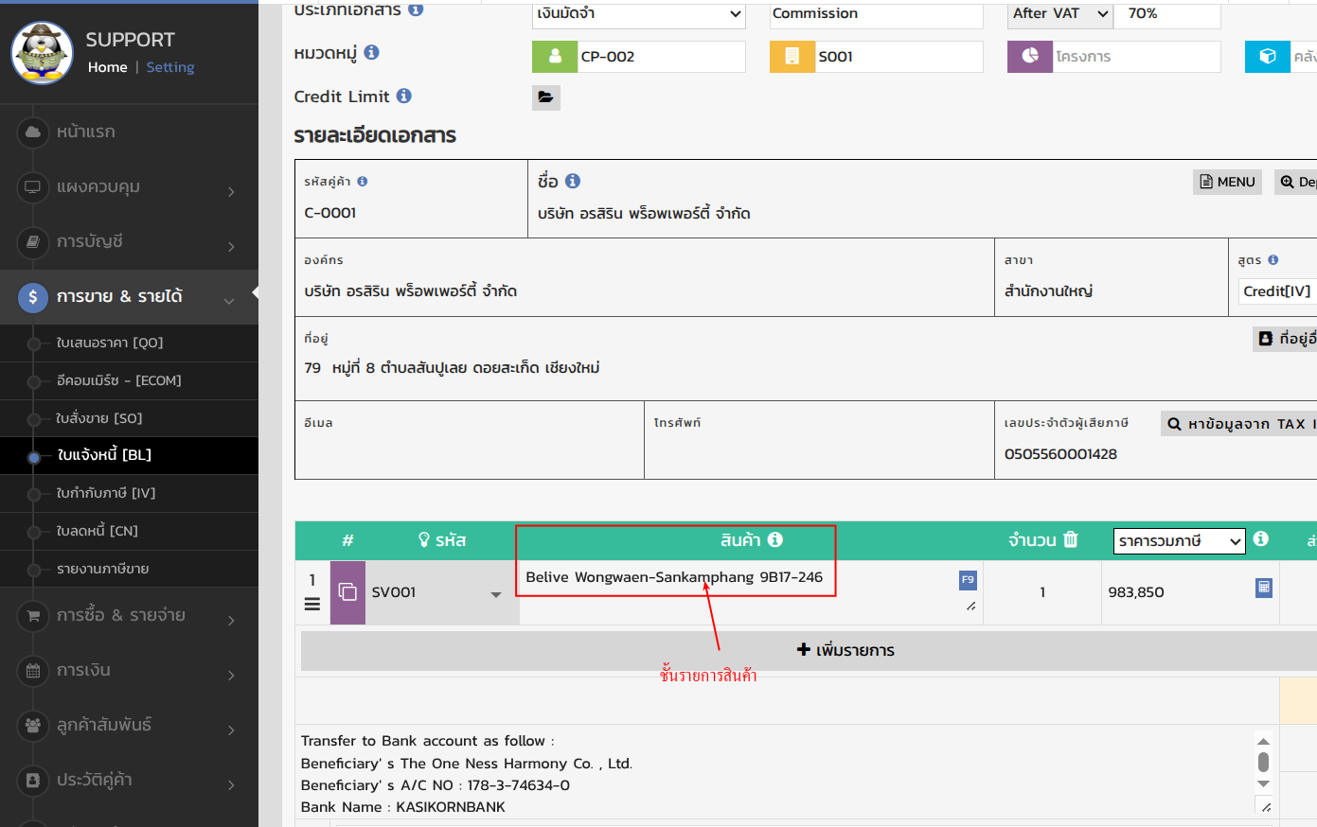Click the row 1 hamburger drag handle
This screenshot has width=1317, height=827.
[x=311, y=604]
